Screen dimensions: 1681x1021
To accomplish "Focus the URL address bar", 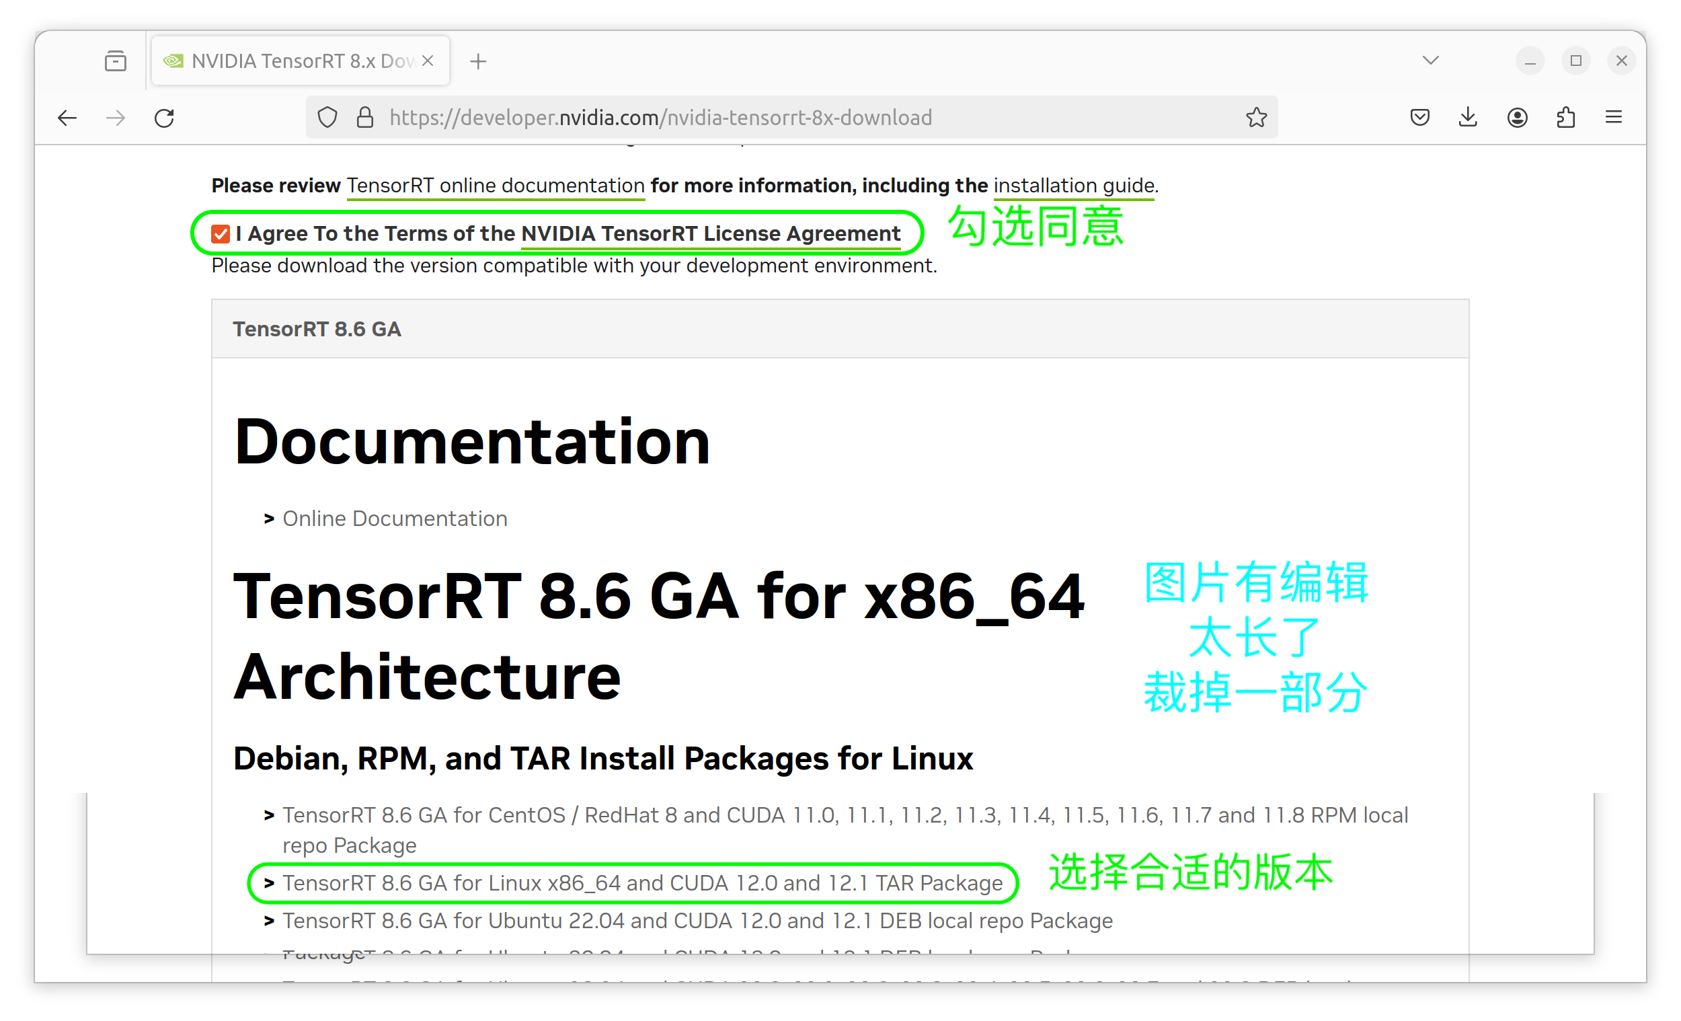I will [x=791, y=118].
